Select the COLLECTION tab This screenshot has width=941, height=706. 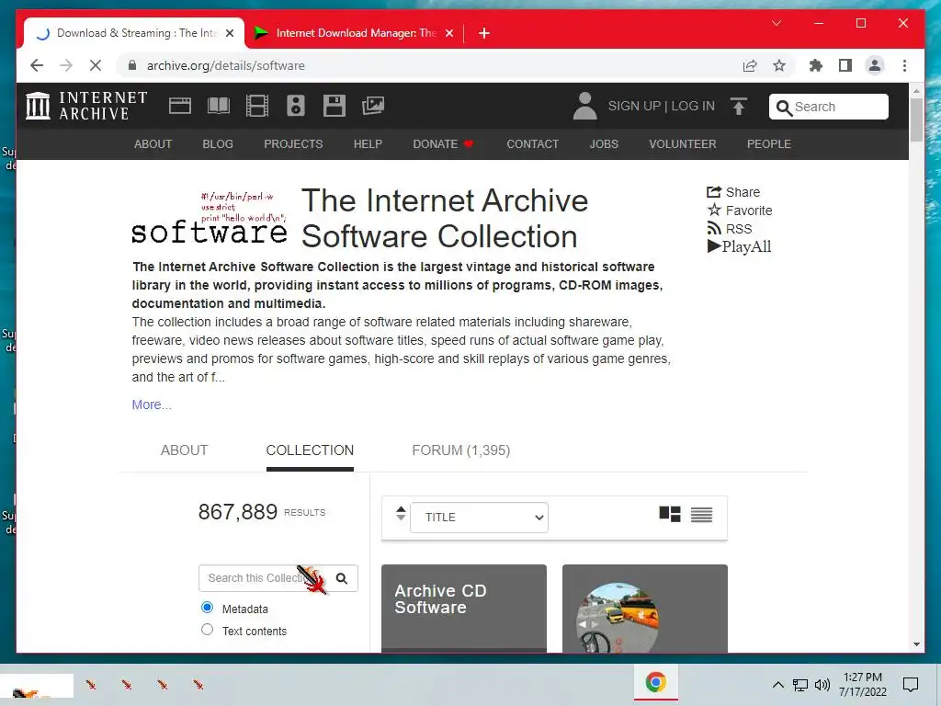tap(310, 450)
